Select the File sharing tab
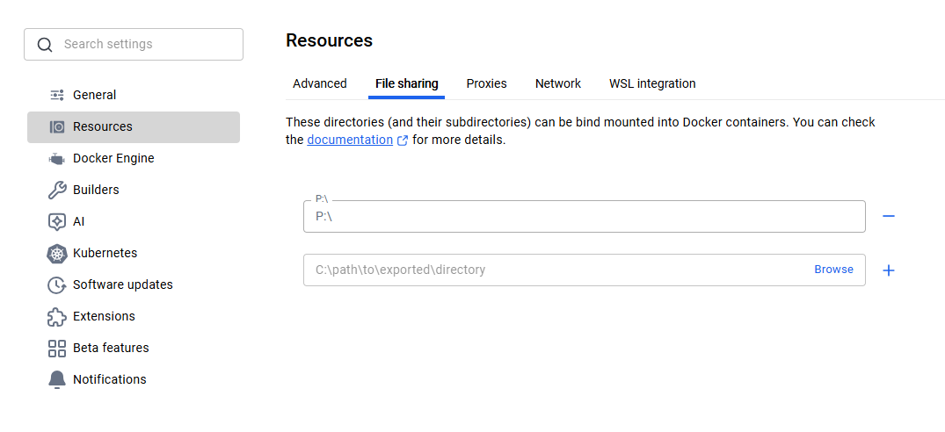Image resolution: width=945 pixels, height=432 pixels. click(x=406, y=83)
